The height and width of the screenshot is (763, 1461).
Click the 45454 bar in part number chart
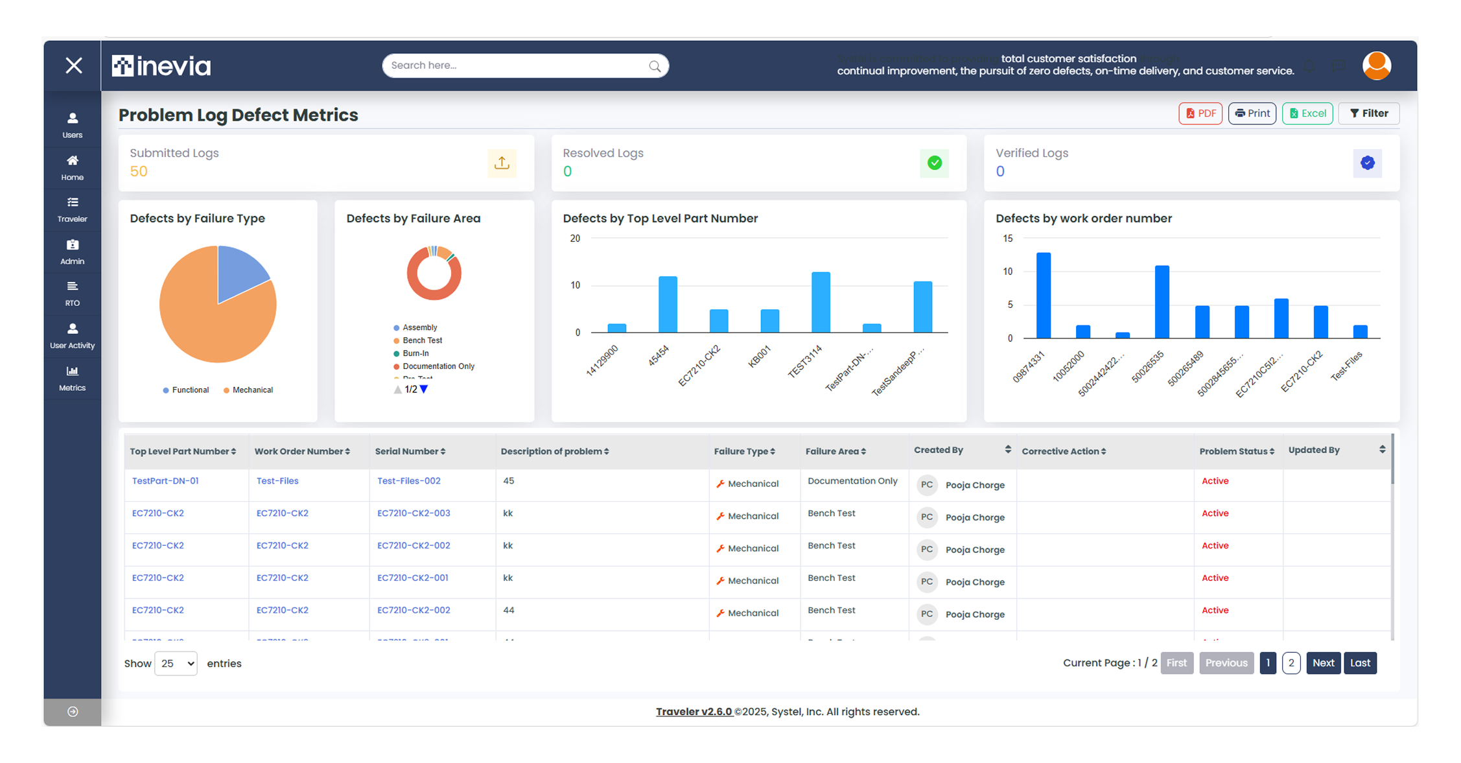pyautogui.click(x=668, y=305)
